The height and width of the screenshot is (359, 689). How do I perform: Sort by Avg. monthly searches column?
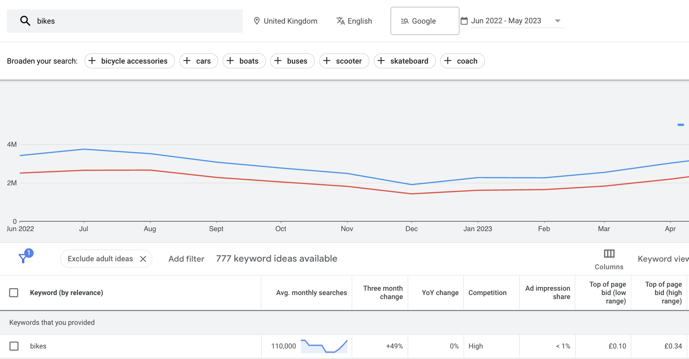pyautogui.click(x=312, y=293)
